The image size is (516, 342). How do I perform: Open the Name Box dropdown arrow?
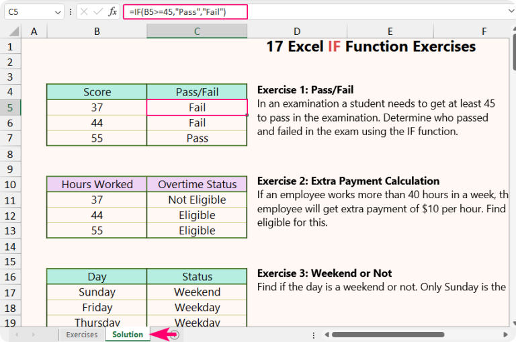(58, 13)
